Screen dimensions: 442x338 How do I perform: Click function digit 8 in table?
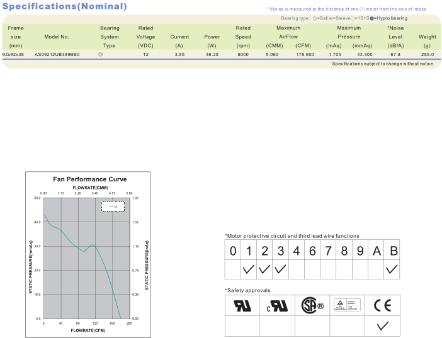click(x=344, y=251)
